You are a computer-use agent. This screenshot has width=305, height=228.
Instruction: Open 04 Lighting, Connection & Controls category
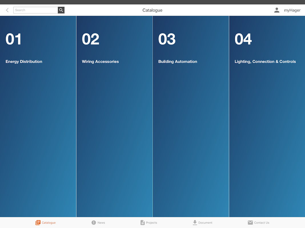pyautogui.click(x=267, y=117)
